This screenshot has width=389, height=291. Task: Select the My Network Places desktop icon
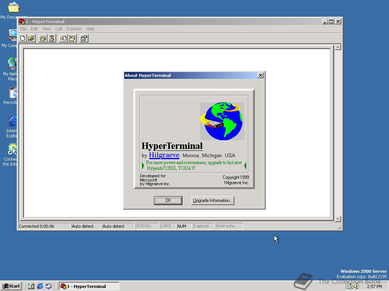10,69
